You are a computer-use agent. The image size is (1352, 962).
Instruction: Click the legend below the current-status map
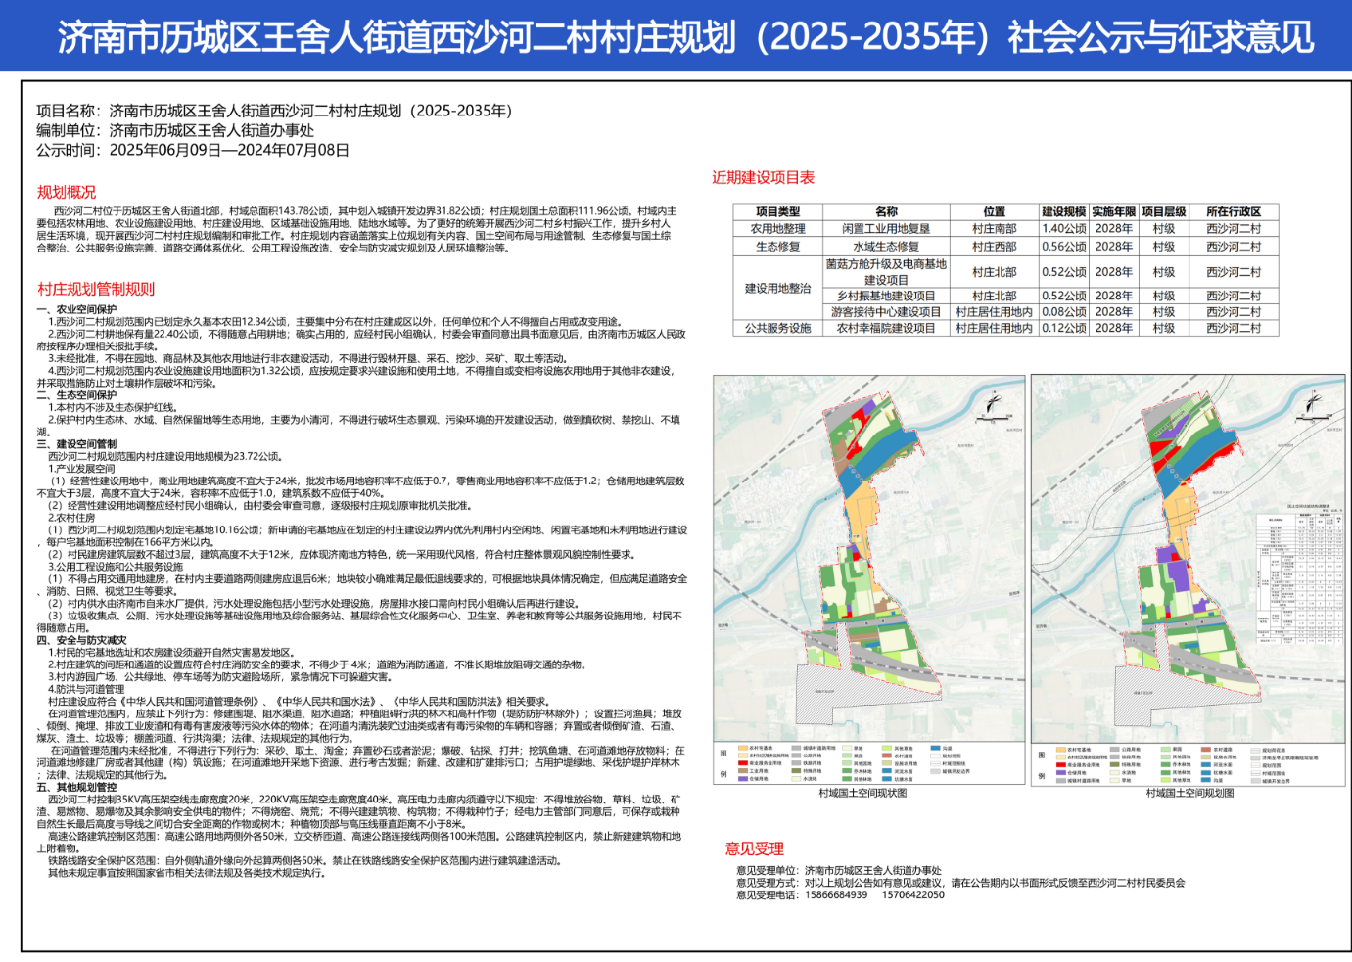pyautogui.click(x=868, y=763)
